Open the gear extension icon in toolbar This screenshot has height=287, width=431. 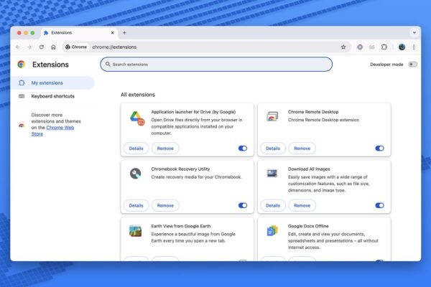(x=360, y=47)
